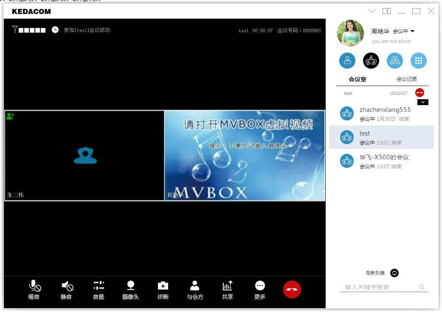The height and width of the screenshot is (312, 442).
Task: Open the 诊断 diagnostics tool
Action: [x=163, y=290]
